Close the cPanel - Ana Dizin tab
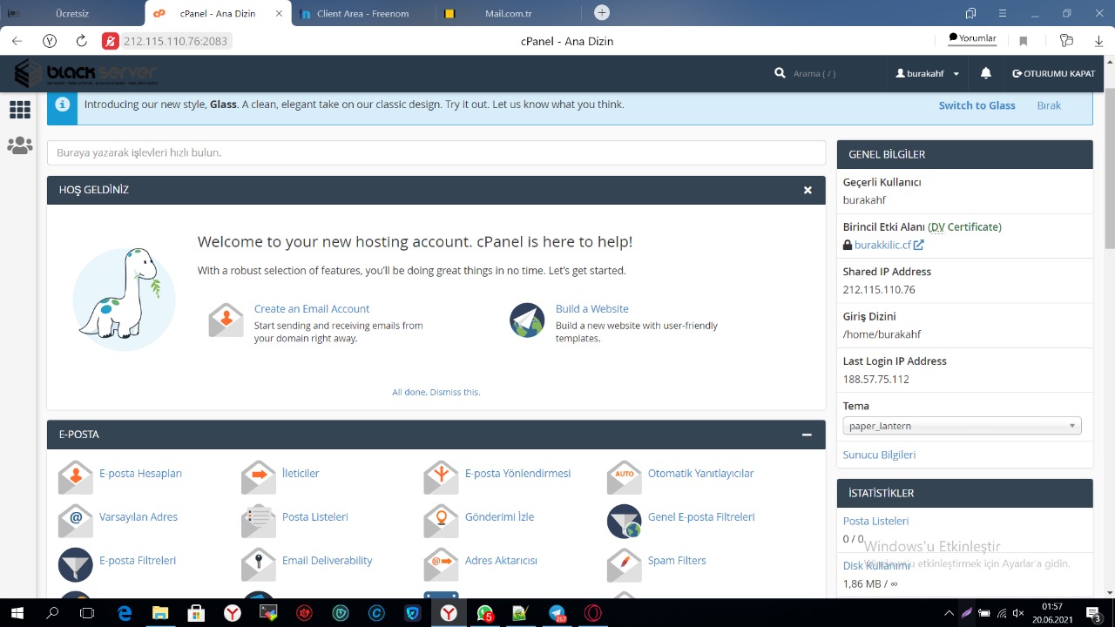The width and height of the screenshot is (1115, 627). (277, 13)
